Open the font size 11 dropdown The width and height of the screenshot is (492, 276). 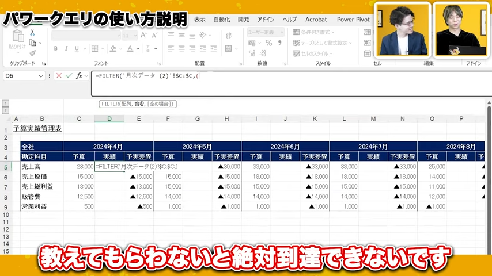(x=135, y=36)
